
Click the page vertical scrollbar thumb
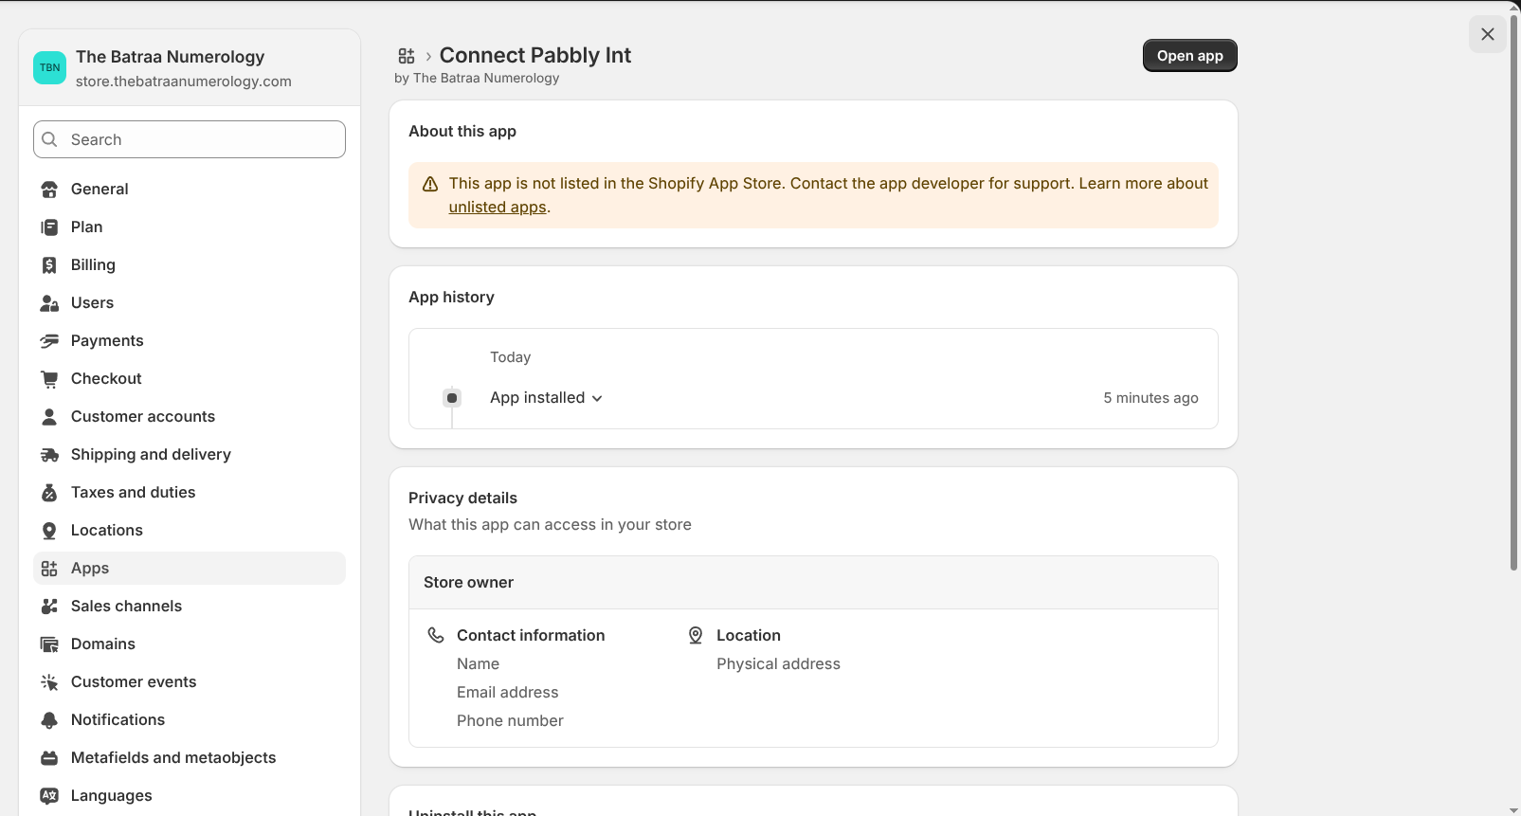click(x=1513, y=284)
